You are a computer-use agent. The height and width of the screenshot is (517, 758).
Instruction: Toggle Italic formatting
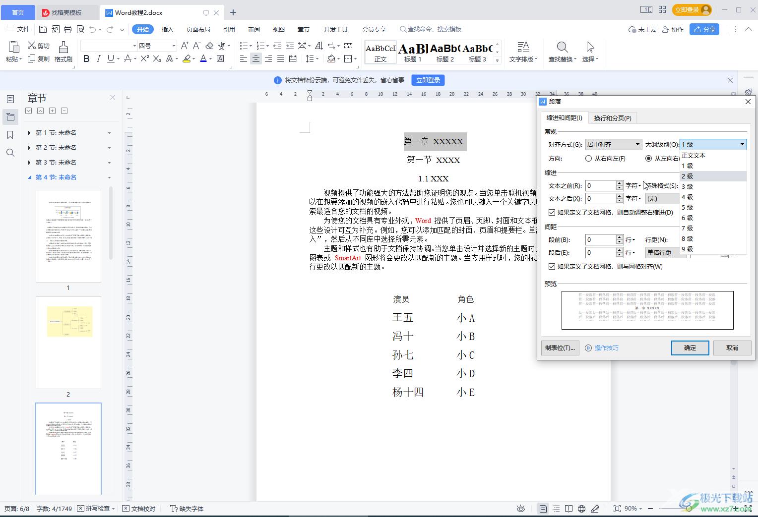coord(98,58)
